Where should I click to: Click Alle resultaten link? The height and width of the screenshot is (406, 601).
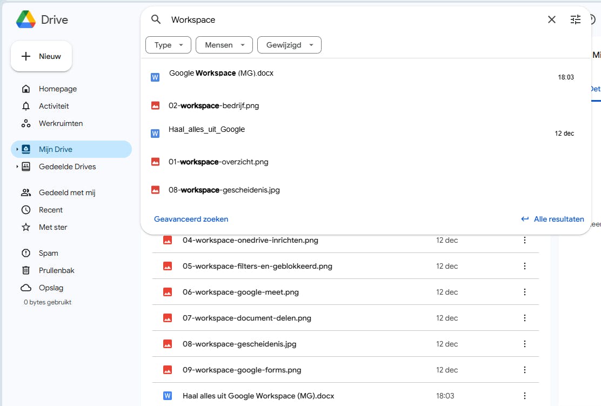pos(552,219)
